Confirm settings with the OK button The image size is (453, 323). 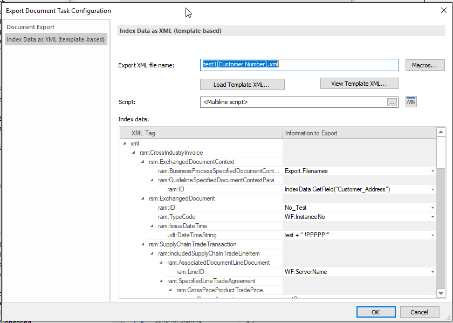375,312
